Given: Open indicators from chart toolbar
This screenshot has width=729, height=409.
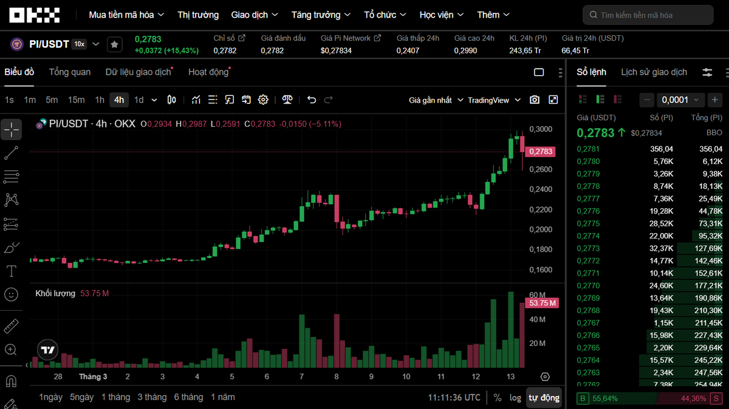Looking at the screenshot, I should tap(196, 100).
